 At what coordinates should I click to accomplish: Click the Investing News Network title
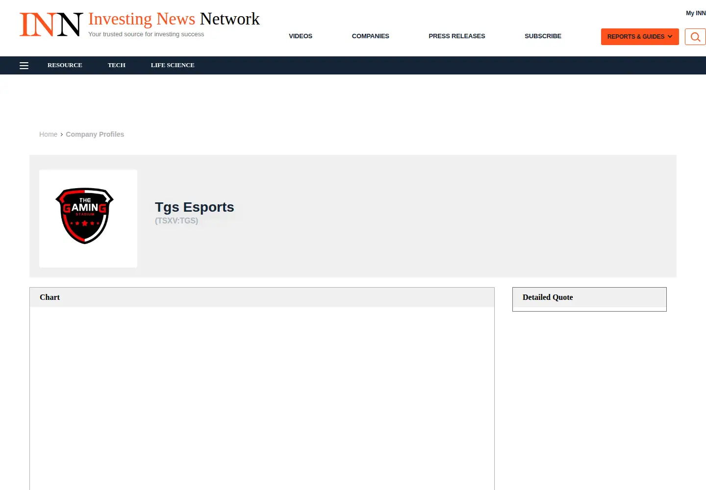174,19
